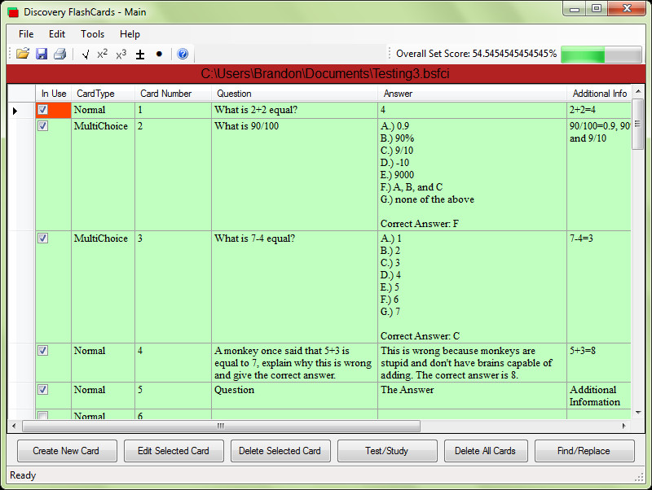This screenshot has width=652, height=490.
Task: Click Create New Card button
Action: 67,451
